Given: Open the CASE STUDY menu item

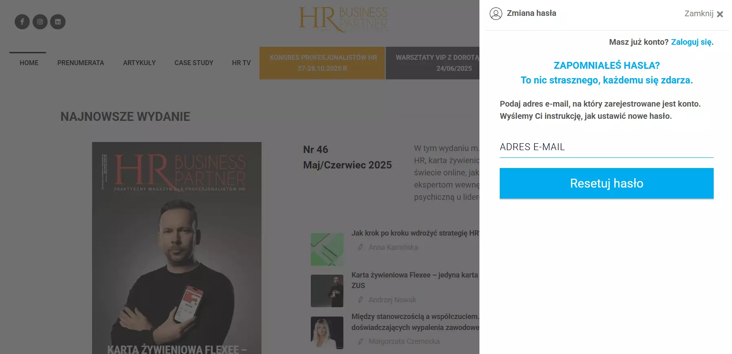Looking at the screenshot, I should pyautogui.click(x=194, y=63).
